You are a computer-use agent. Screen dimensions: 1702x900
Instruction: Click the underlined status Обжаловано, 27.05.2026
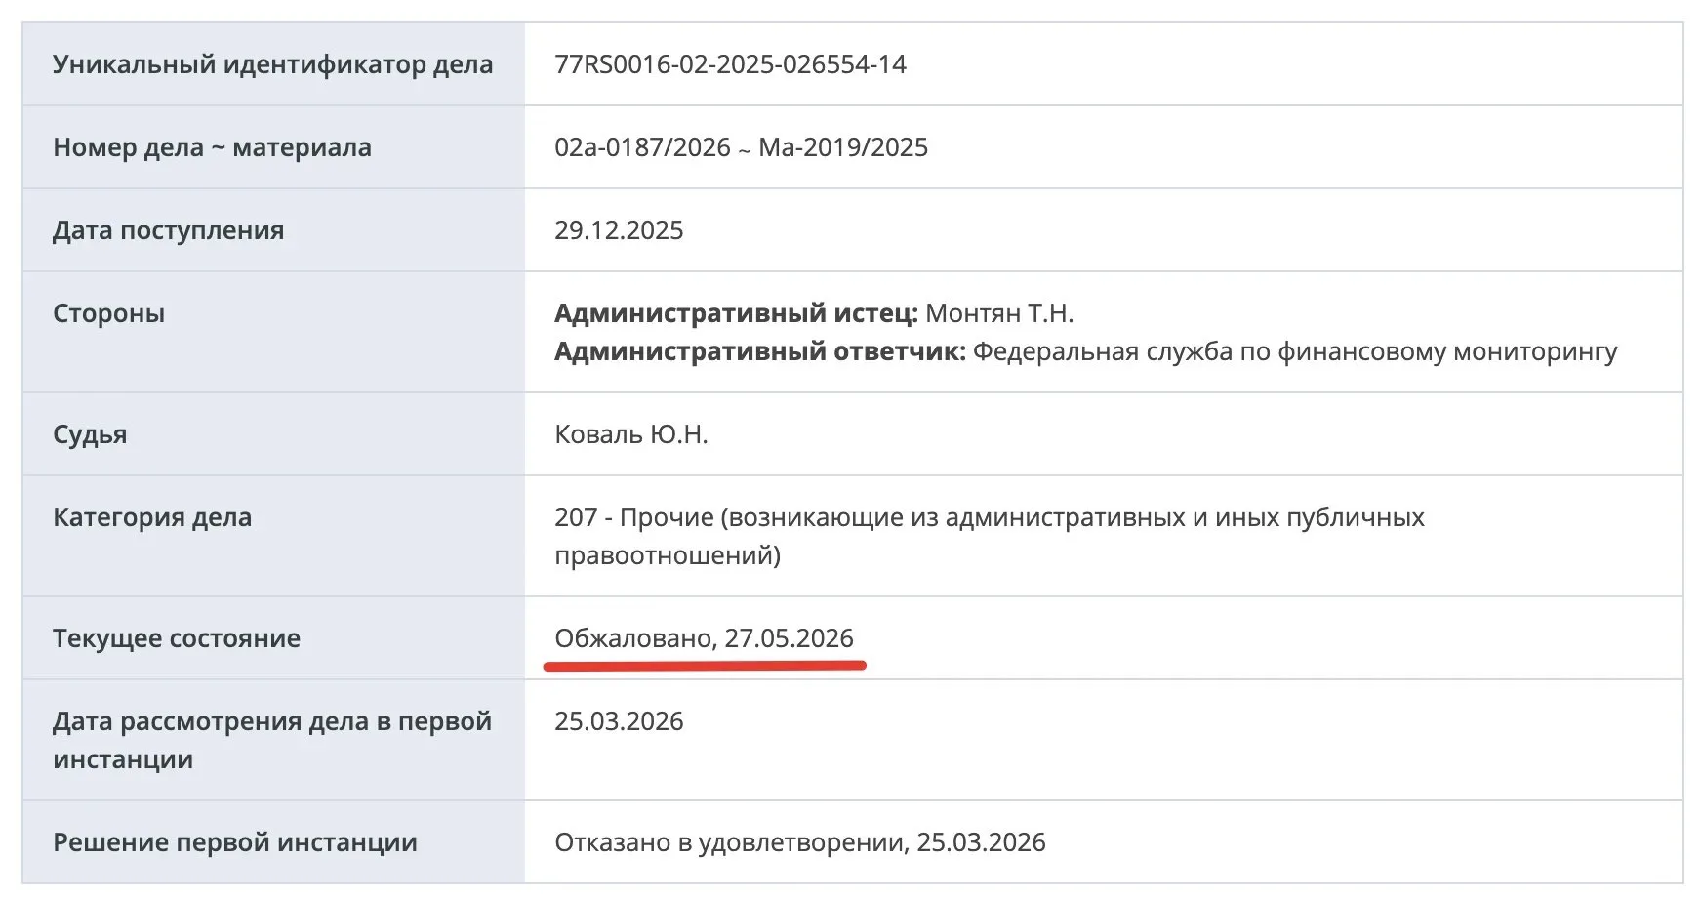[x=704, y=638]
